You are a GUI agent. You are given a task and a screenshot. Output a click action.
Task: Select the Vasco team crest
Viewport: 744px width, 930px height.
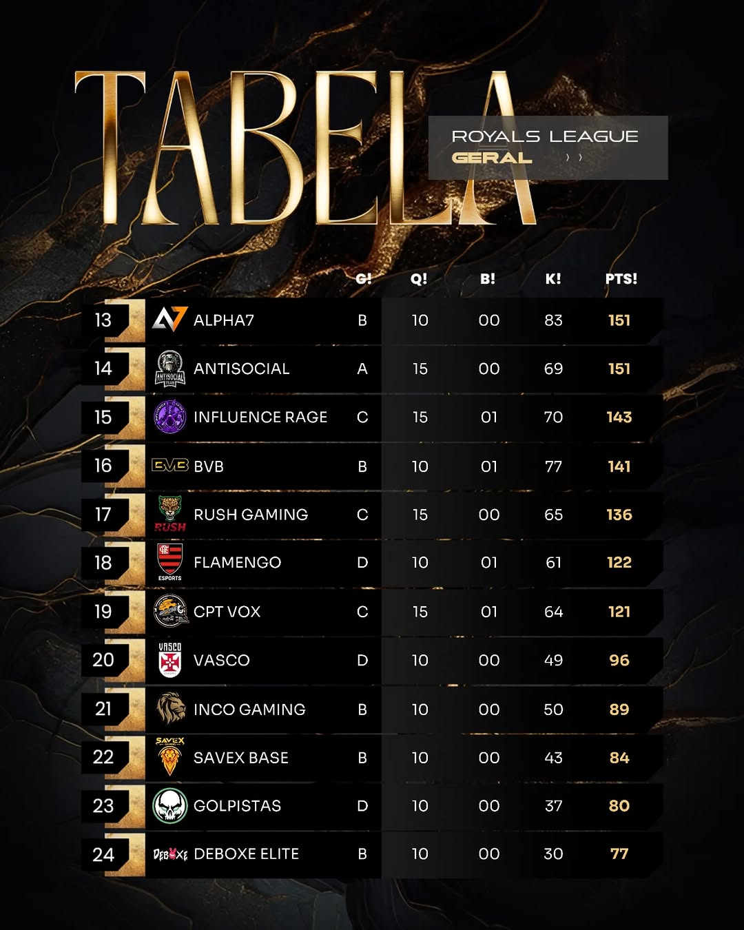[x=169, y=660]
